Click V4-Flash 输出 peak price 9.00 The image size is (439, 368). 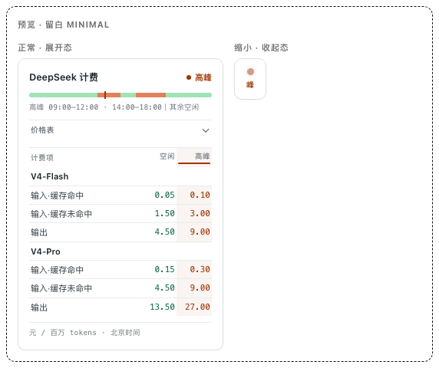click(200, 232)
